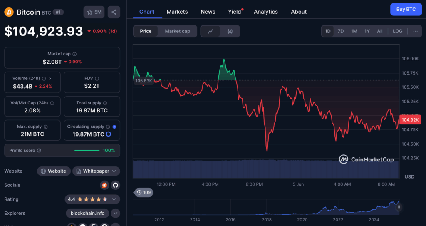Click the share icon next to Bitcoin
This screenshot has height=226, width=426.
pyautogui.click(x=114, y=12)
